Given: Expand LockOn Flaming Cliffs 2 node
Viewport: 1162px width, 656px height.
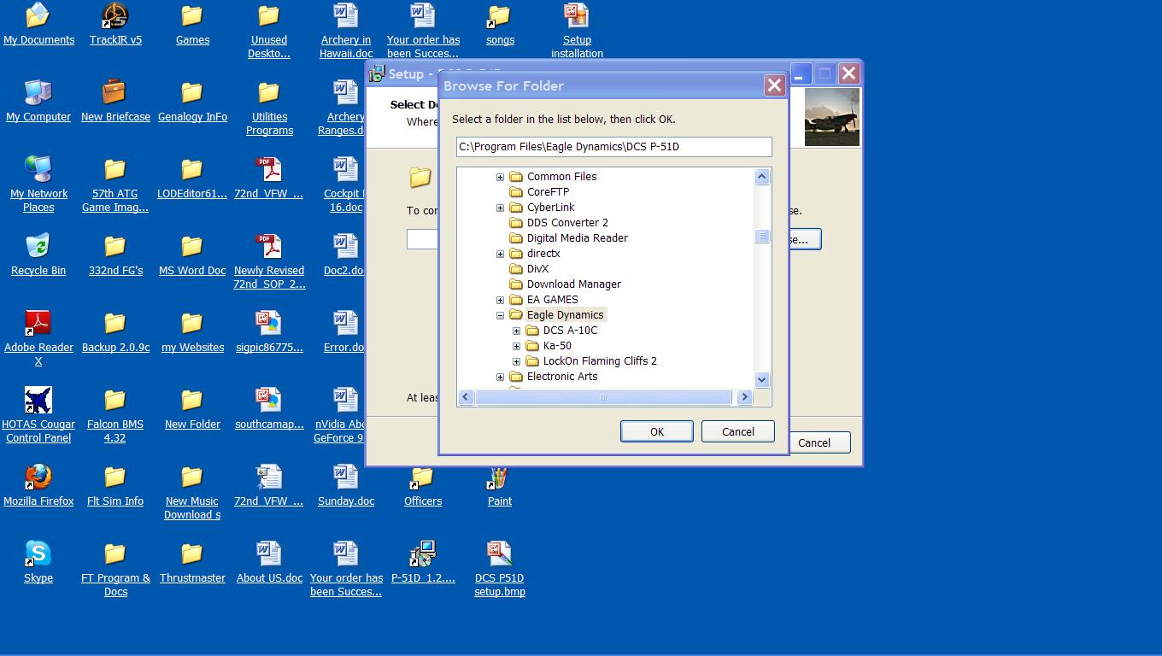Looking at the screenshot, I should pos(516,361).
